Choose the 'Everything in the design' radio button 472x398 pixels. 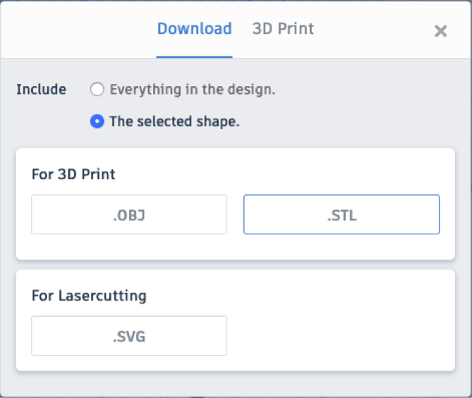tap(97, 90)
